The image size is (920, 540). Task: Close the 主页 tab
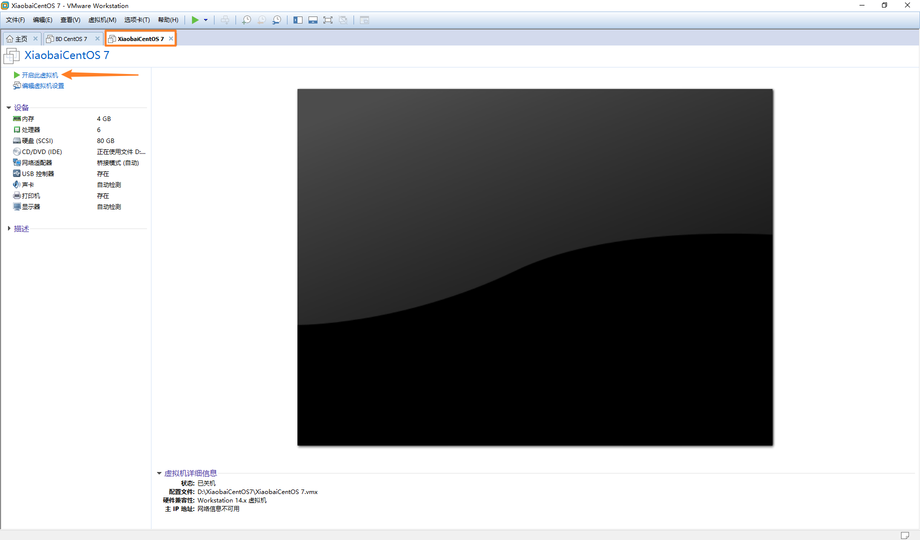coord(35,38)
